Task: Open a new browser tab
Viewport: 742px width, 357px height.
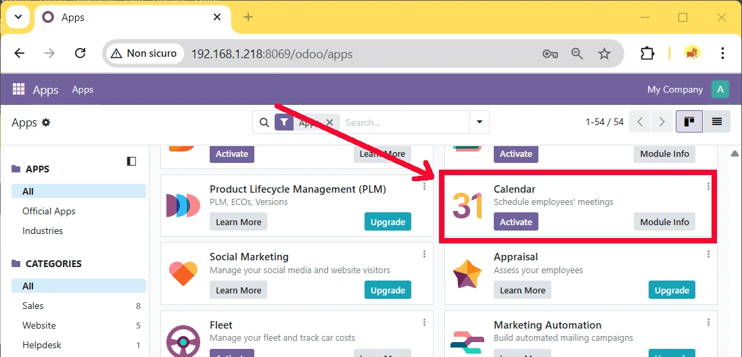Action: (x=248, y=18)
